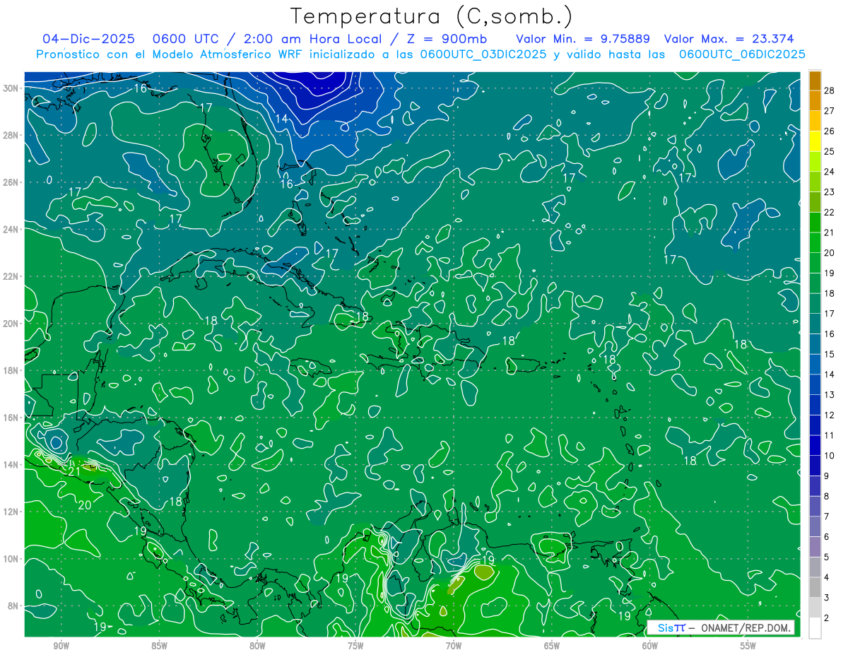Click the '55W' longitude label
848x655 pixels.
click(x=748, y=646)
